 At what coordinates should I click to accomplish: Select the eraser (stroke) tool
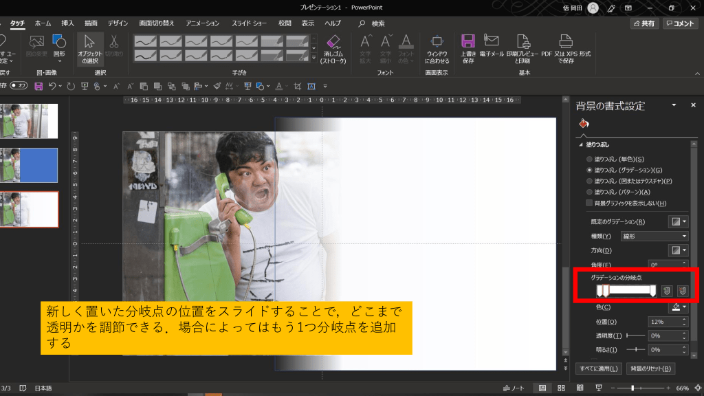(x=333, y=47)
